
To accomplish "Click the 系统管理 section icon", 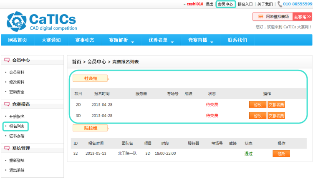I will 7,148.
